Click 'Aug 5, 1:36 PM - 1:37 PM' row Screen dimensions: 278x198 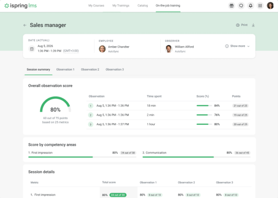168,124
